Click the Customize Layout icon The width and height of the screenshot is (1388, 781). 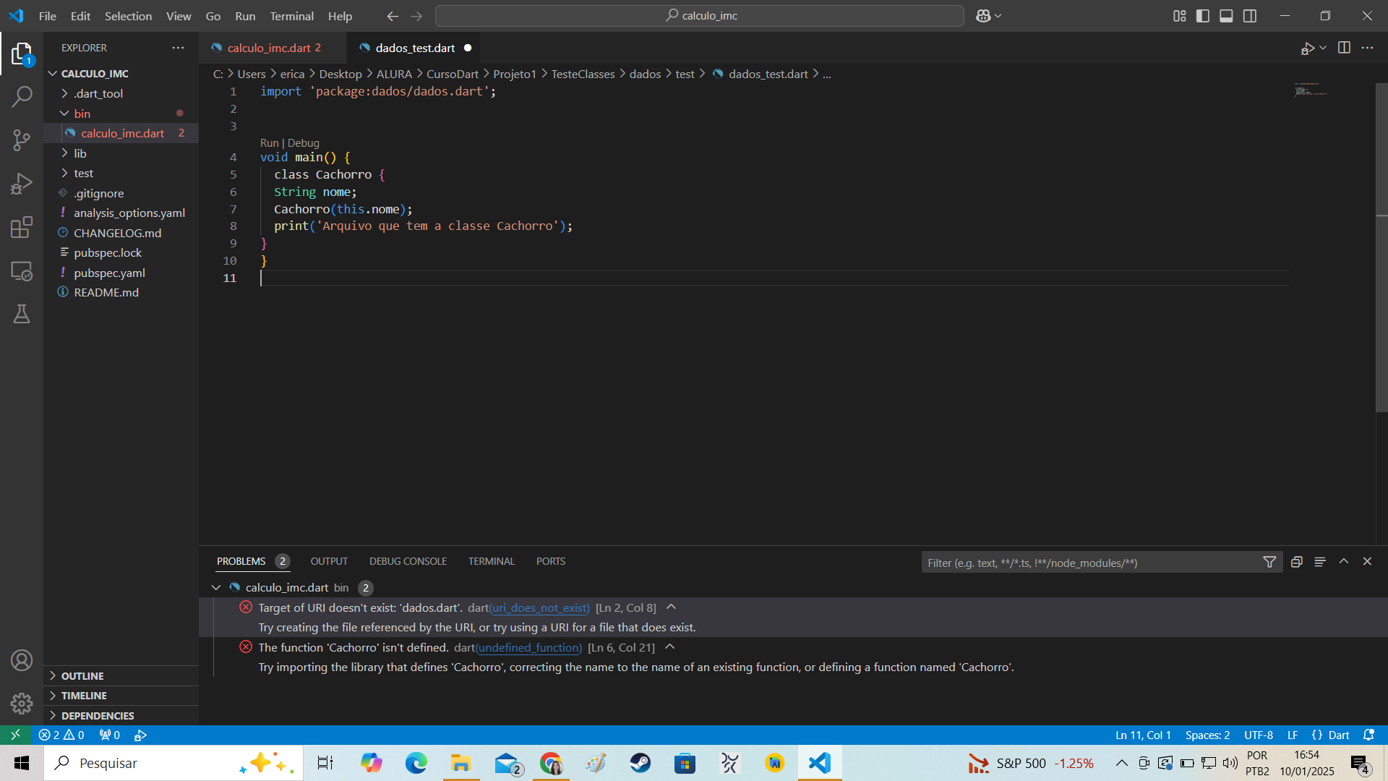[x=1180, y=16]
